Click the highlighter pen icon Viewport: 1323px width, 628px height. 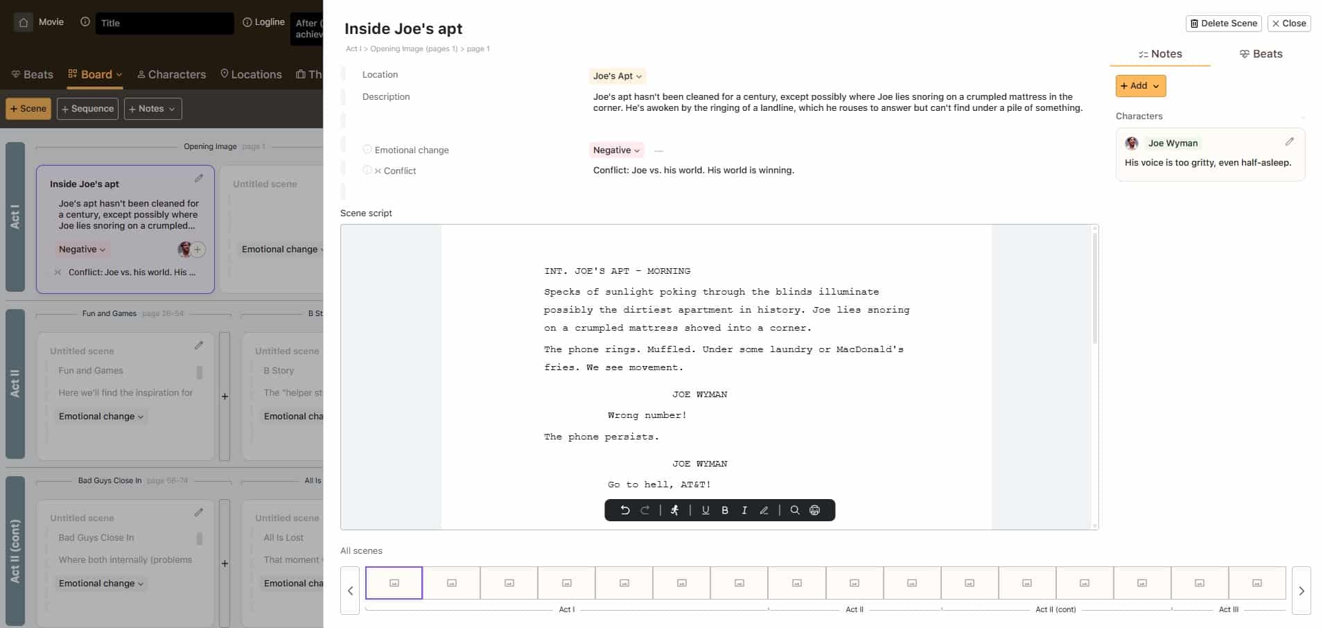(x=764, y=510)
